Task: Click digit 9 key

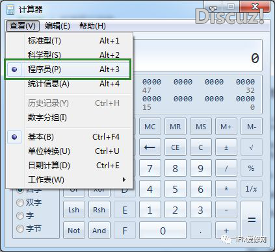Action: click(x=201, y=168)
